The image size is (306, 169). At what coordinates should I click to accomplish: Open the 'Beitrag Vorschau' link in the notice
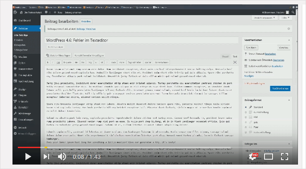pyautogui.click(x=86, y=29)
